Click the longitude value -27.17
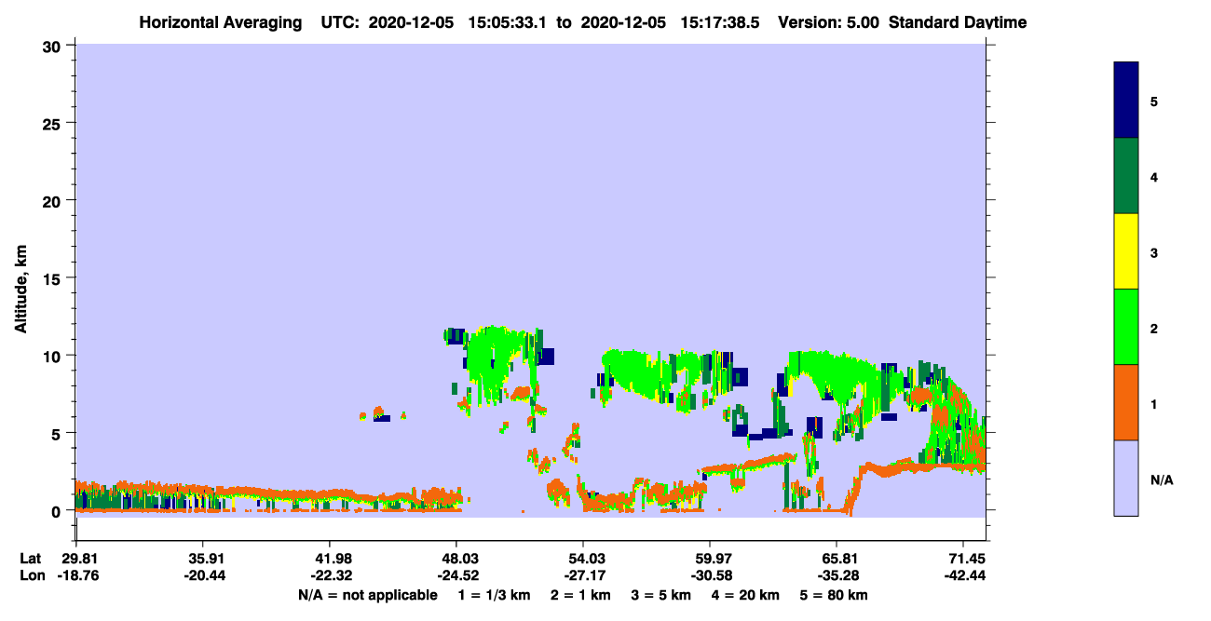The width and height of the screenshot is (1211, 621). pyautogui.click(x=583, y=575)
